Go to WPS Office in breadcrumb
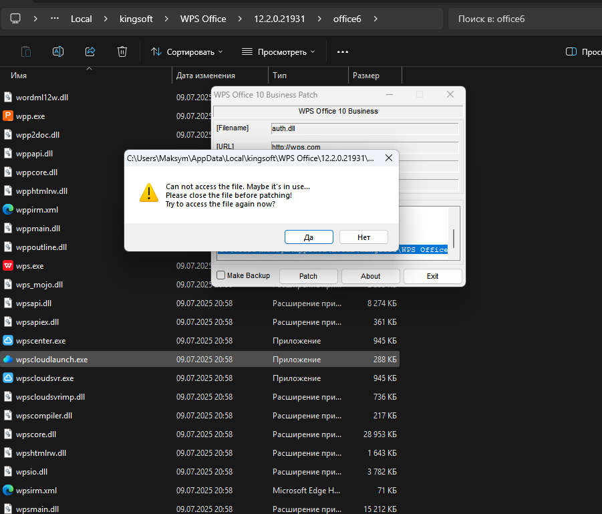 tap(203, 19)
